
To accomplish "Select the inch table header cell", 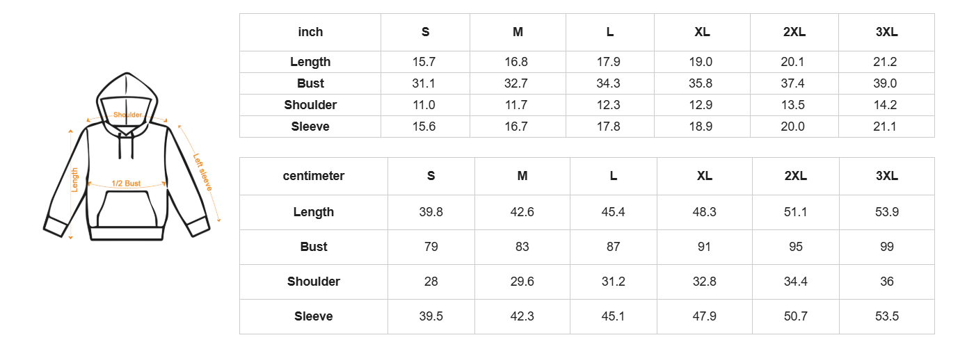I will point(310,32).
